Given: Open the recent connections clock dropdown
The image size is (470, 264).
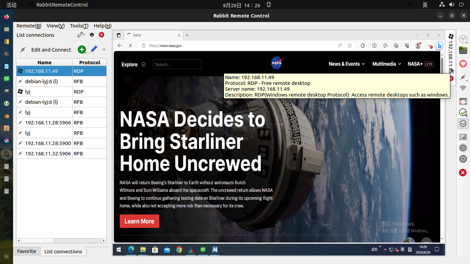Looking at the screenshot, I should point(463,39).
